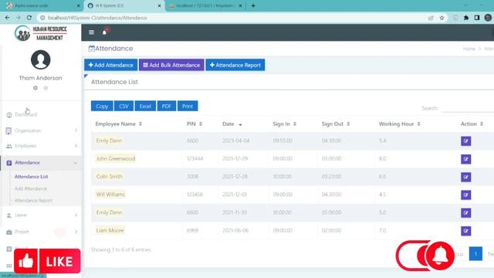This screenshot has width=494, height=278.
Task: Reload the page with browser refresh icon
Action: click(29, 18)
